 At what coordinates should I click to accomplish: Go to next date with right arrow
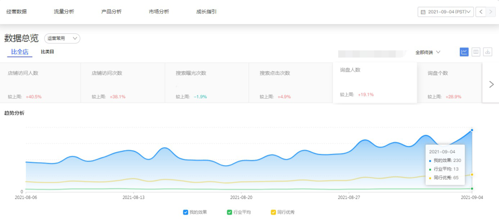491,12
